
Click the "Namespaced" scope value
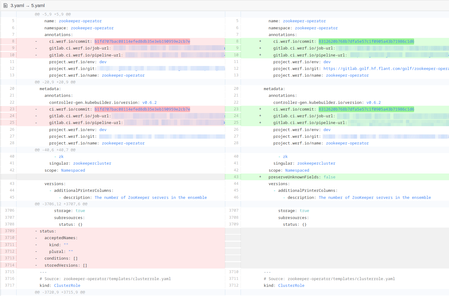[x=73, y=170]
